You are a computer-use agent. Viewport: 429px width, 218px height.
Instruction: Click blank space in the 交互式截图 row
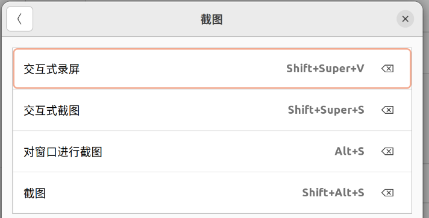183,110
